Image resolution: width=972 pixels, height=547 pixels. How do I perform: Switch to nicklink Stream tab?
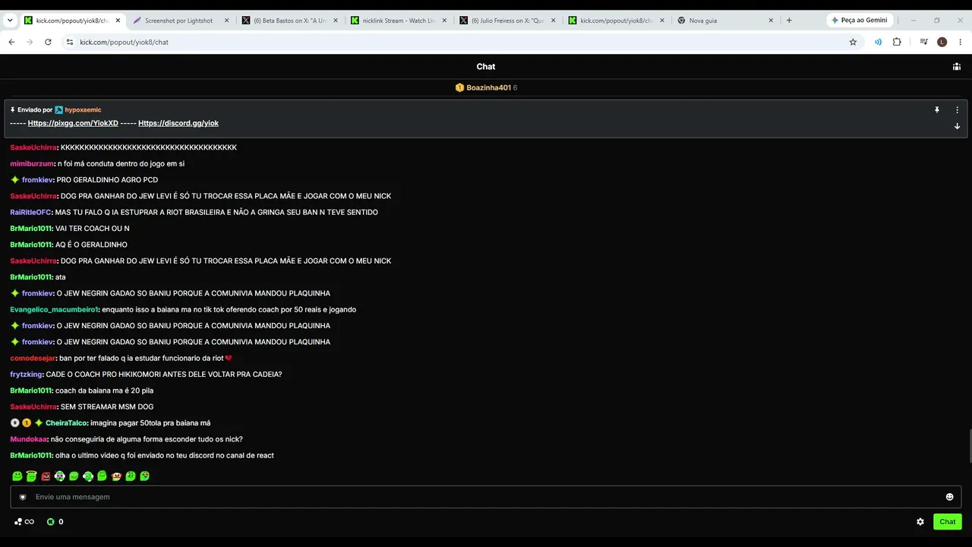coord(398,21)
